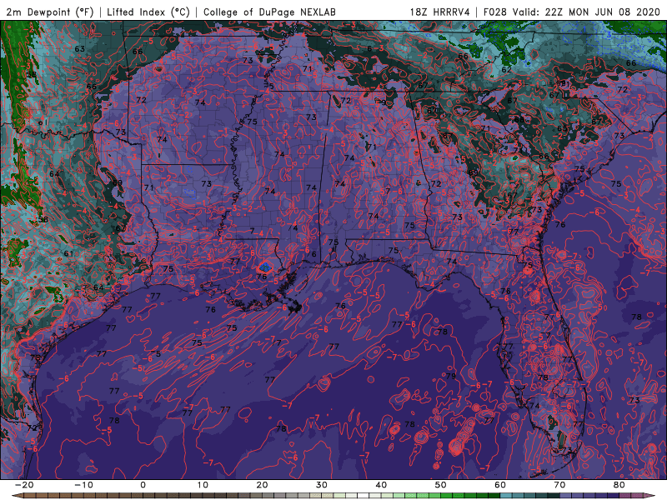
Task: Click the 80 tick label on color scale
Action: pyautogui.click(x=619, y=485)
